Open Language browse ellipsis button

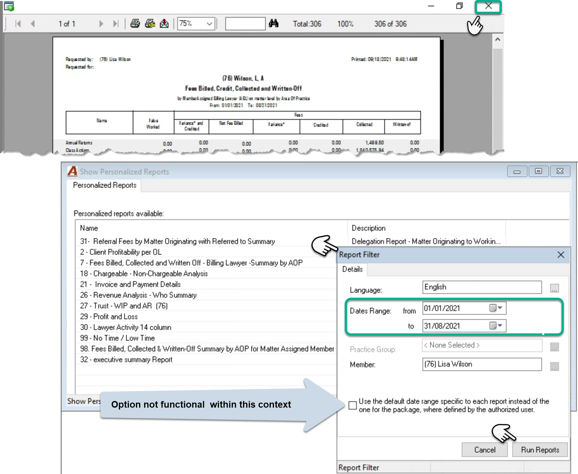pos(554,288)
